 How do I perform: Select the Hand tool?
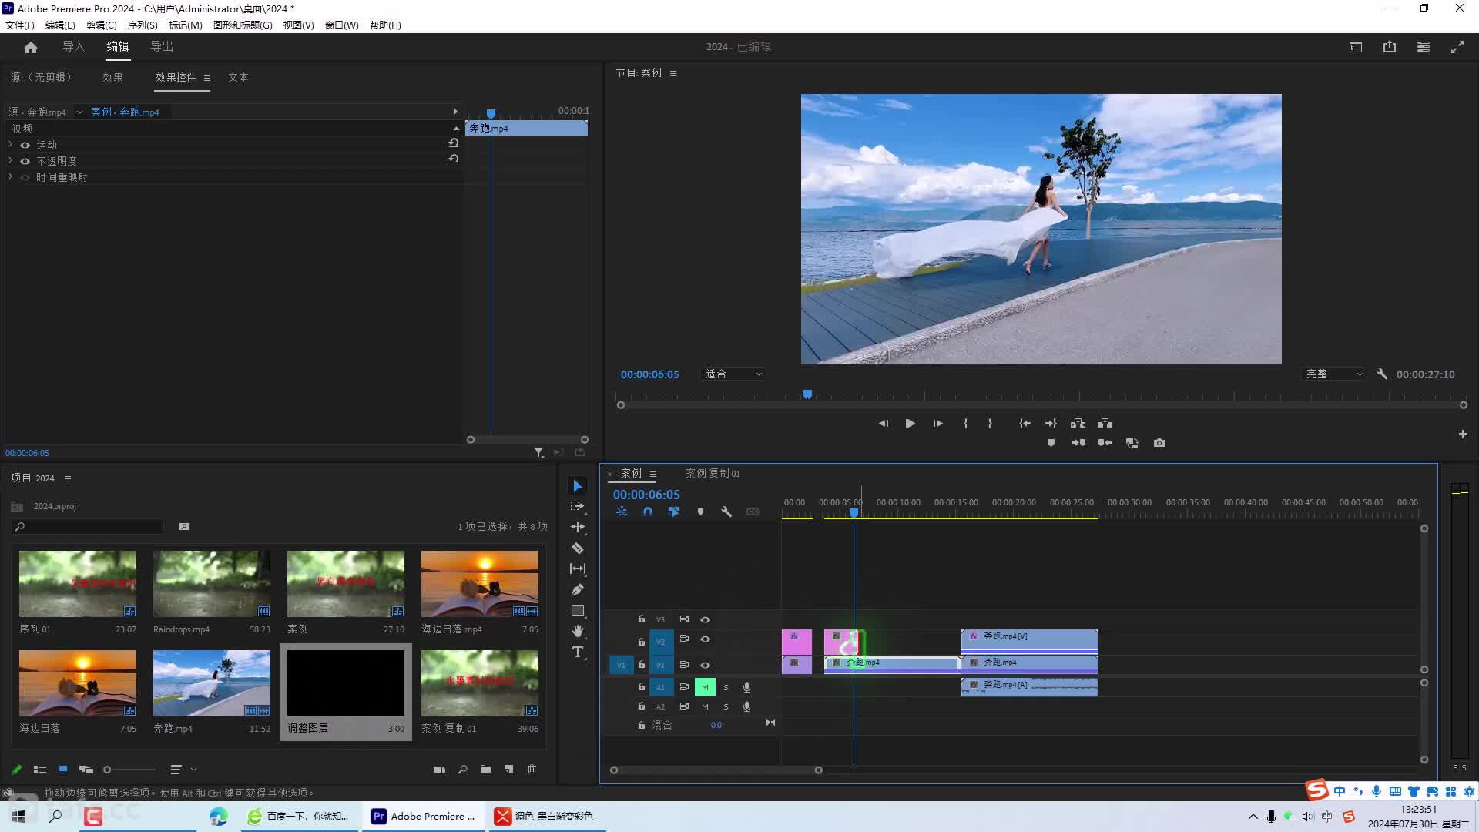click(x=578, y=631)
